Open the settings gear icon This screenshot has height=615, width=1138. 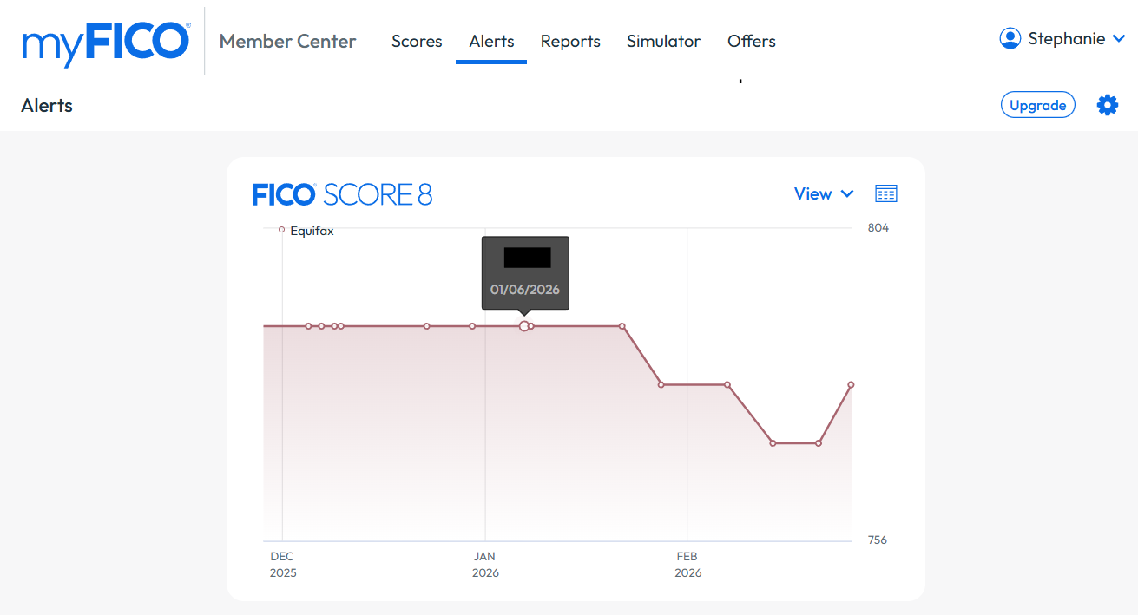(1108, 104)
